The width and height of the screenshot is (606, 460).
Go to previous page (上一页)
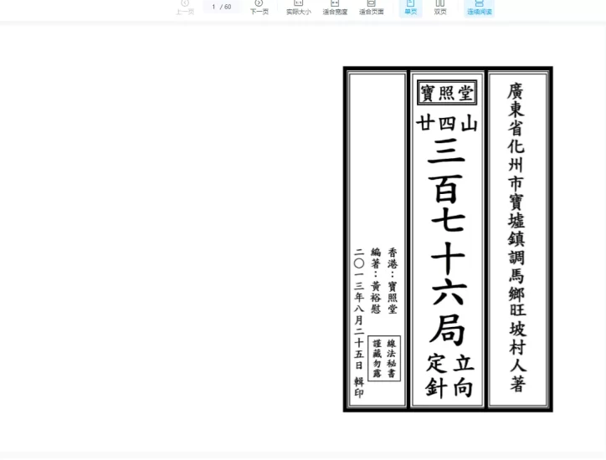185,7
